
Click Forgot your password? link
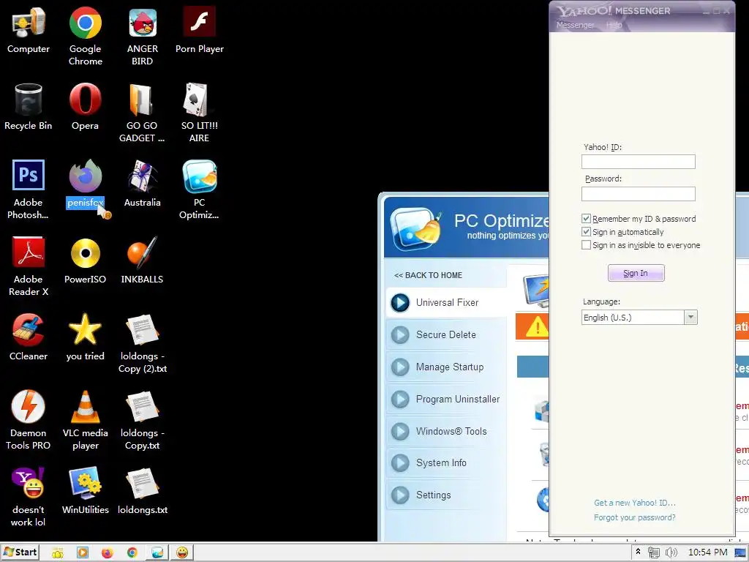click(634, 517)
